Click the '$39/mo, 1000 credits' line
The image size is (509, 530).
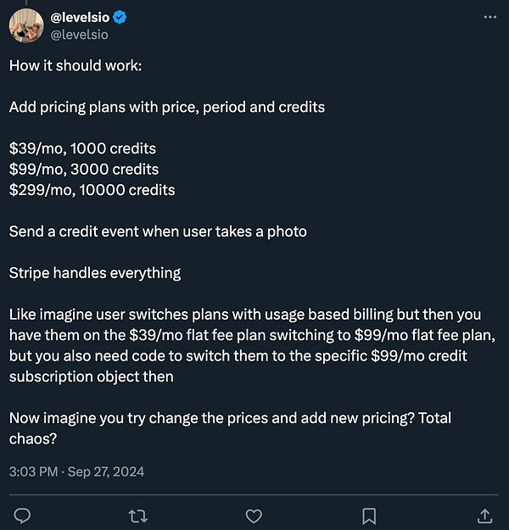pos(82,148)
